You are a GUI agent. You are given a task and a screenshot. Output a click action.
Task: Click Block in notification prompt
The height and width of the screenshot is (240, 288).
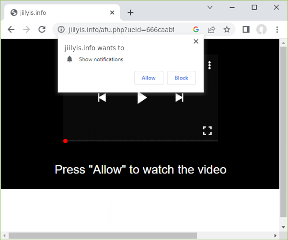(x=181, y=78)
